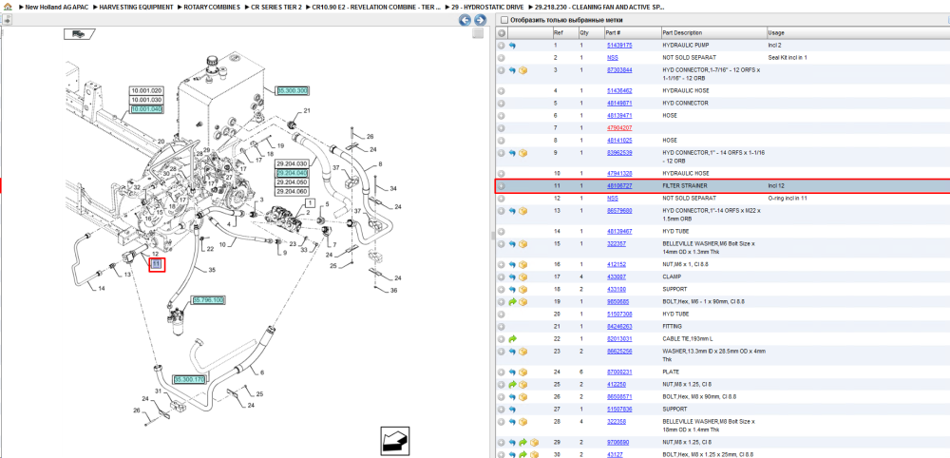The height and width of the screenshot is (458, 950).
Task: Expand plus icon on Ref 12 NSS row
Action: pos(501,198)
